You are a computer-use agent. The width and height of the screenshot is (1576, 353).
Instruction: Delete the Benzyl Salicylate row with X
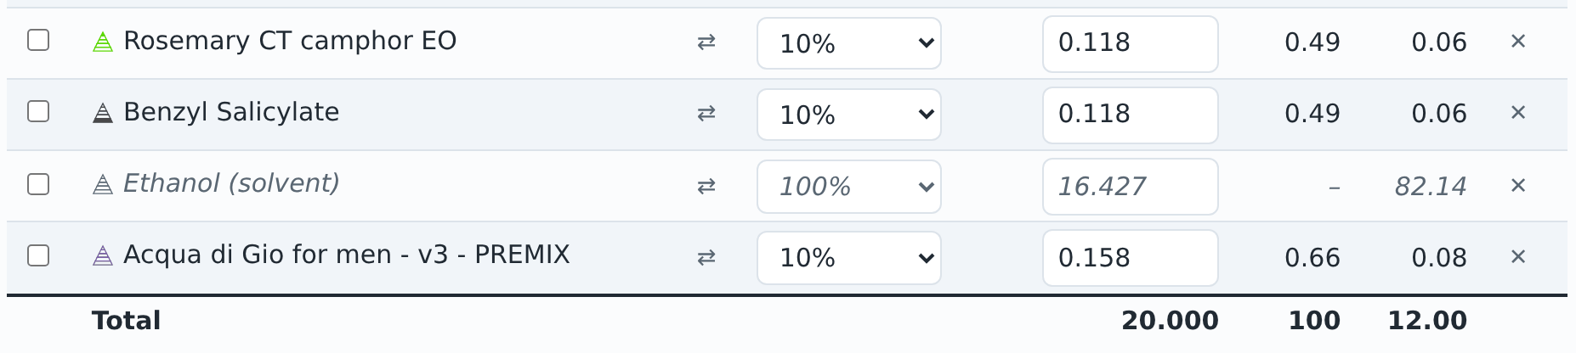point(1518,112)
